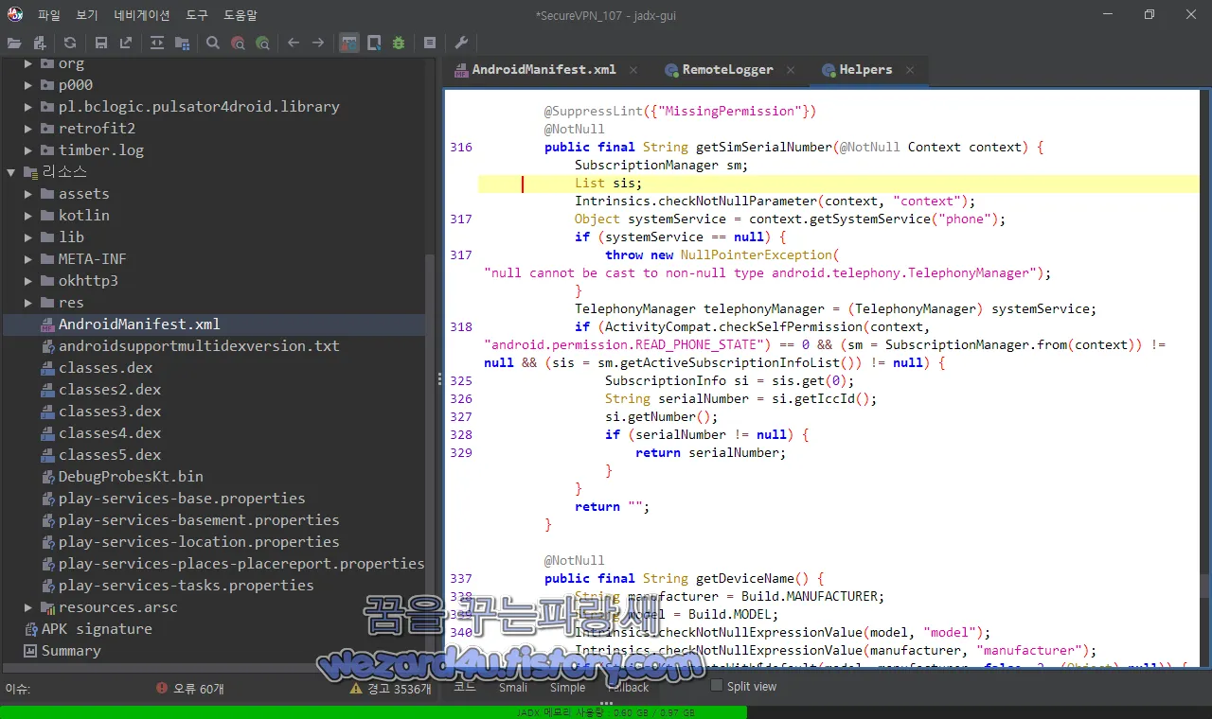Open the 네비게이션 menu
Screen dimensions: 1212x719
142,15
